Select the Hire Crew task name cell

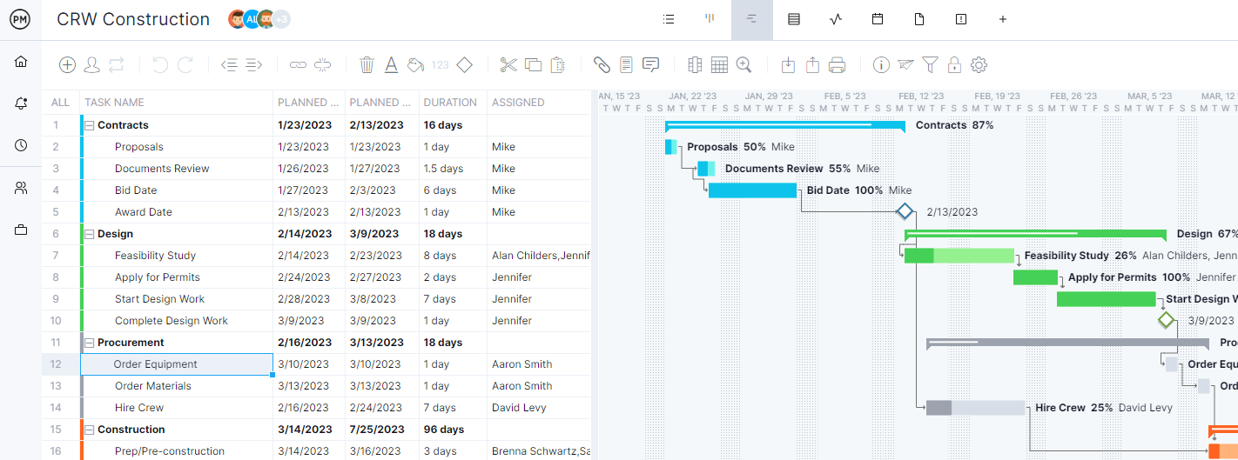click(x=139, y=408)
